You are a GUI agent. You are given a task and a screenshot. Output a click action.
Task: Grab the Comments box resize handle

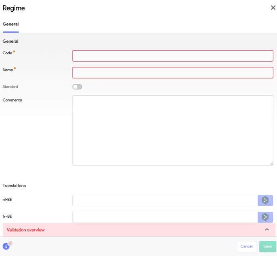click(271, 164)
